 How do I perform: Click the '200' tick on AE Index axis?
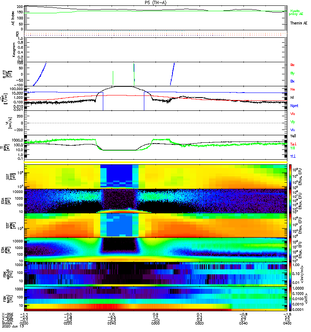point(20,7)
